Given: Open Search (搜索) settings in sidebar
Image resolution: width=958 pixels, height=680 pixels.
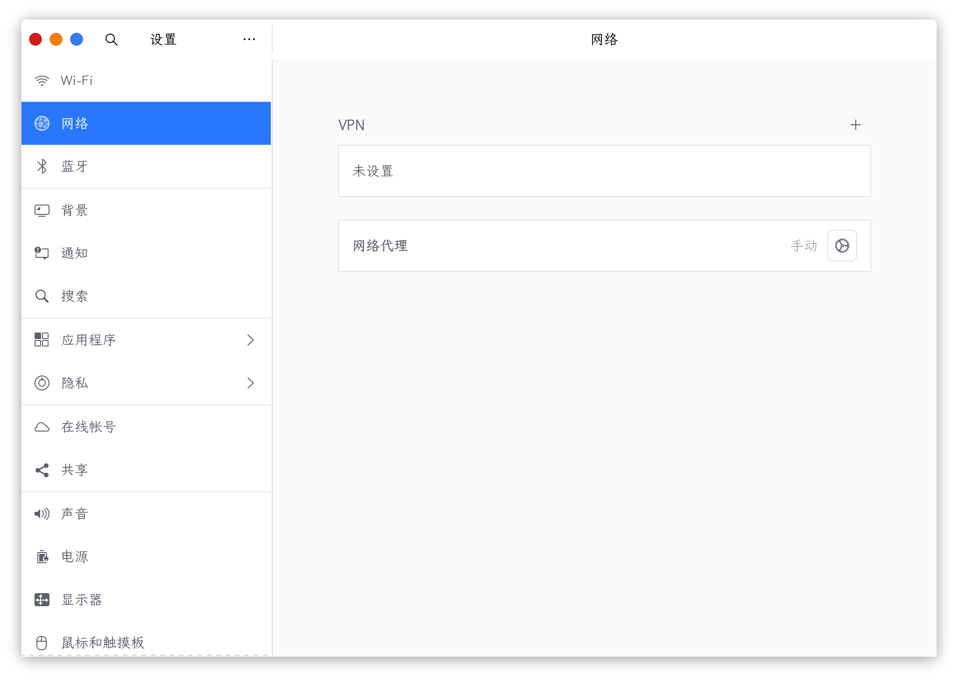Looking at the screenshot, I should [x=75, y=296].
